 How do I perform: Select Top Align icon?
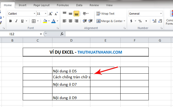point(65,14)
